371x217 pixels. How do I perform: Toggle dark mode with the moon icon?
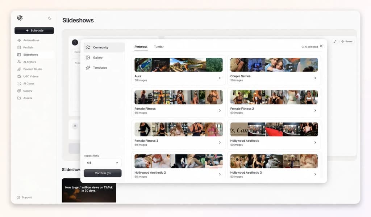[x=50, y=18]
